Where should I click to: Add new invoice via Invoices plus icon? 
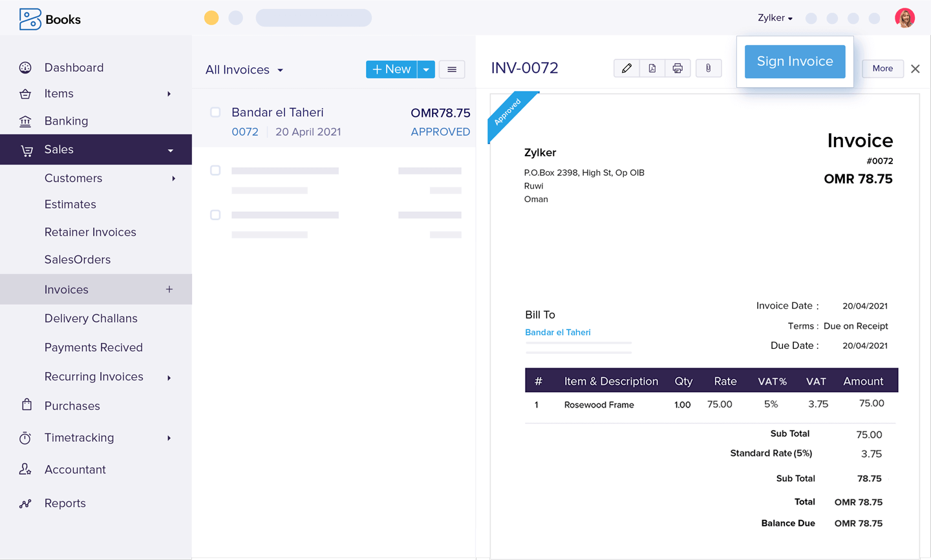click(x=169, y=289)
